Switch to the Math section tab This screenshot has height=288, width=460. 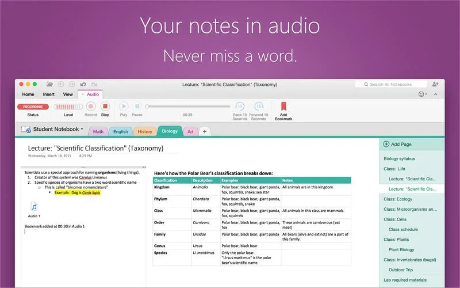pyautogui.click(x=98, y=132)
